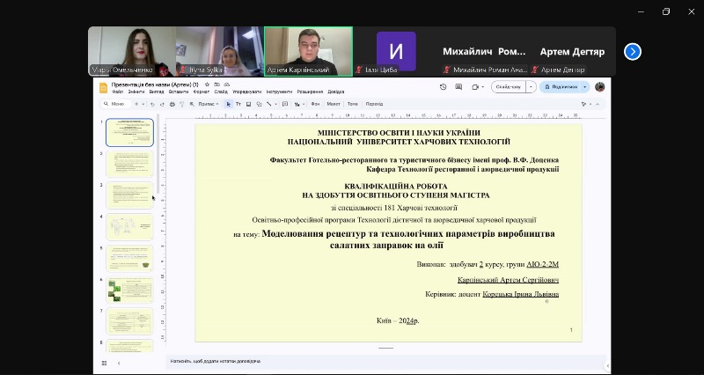Open the Змінити menu
The height and width of the screenshot is (375, 704).
click(136, 92)
